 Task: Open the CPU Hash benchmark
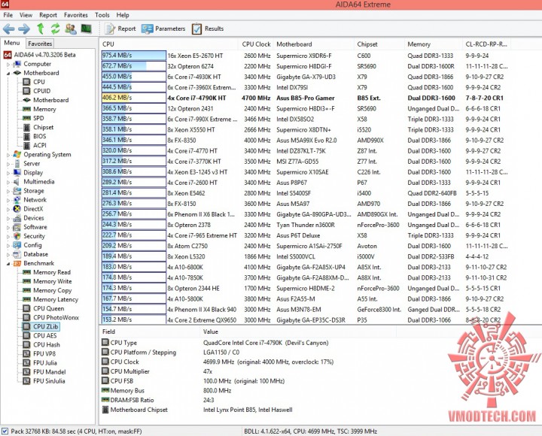coord(47,345)
